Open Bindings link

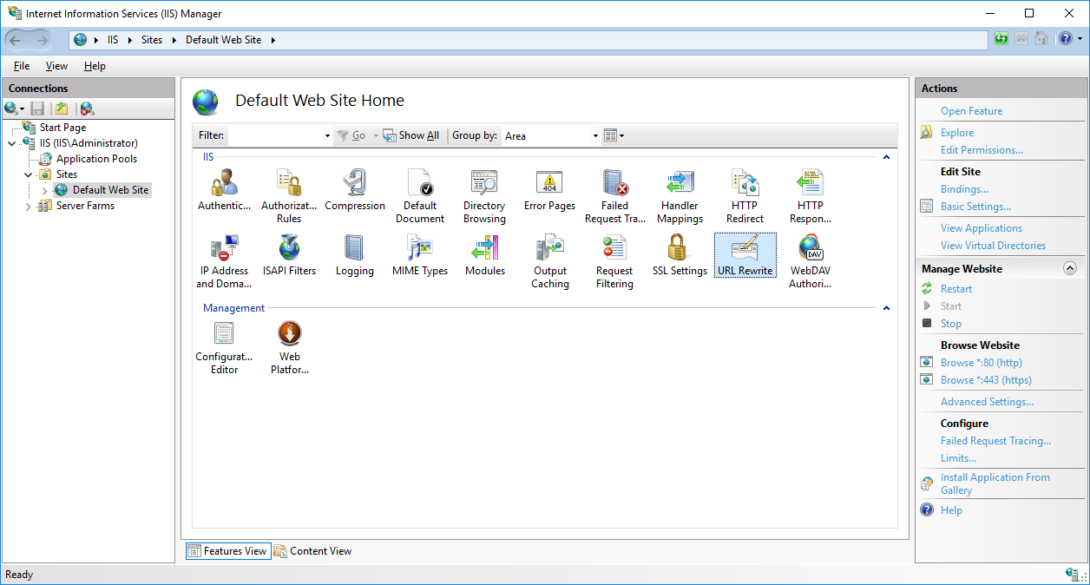pyautogui.click(x=964, y=189)
